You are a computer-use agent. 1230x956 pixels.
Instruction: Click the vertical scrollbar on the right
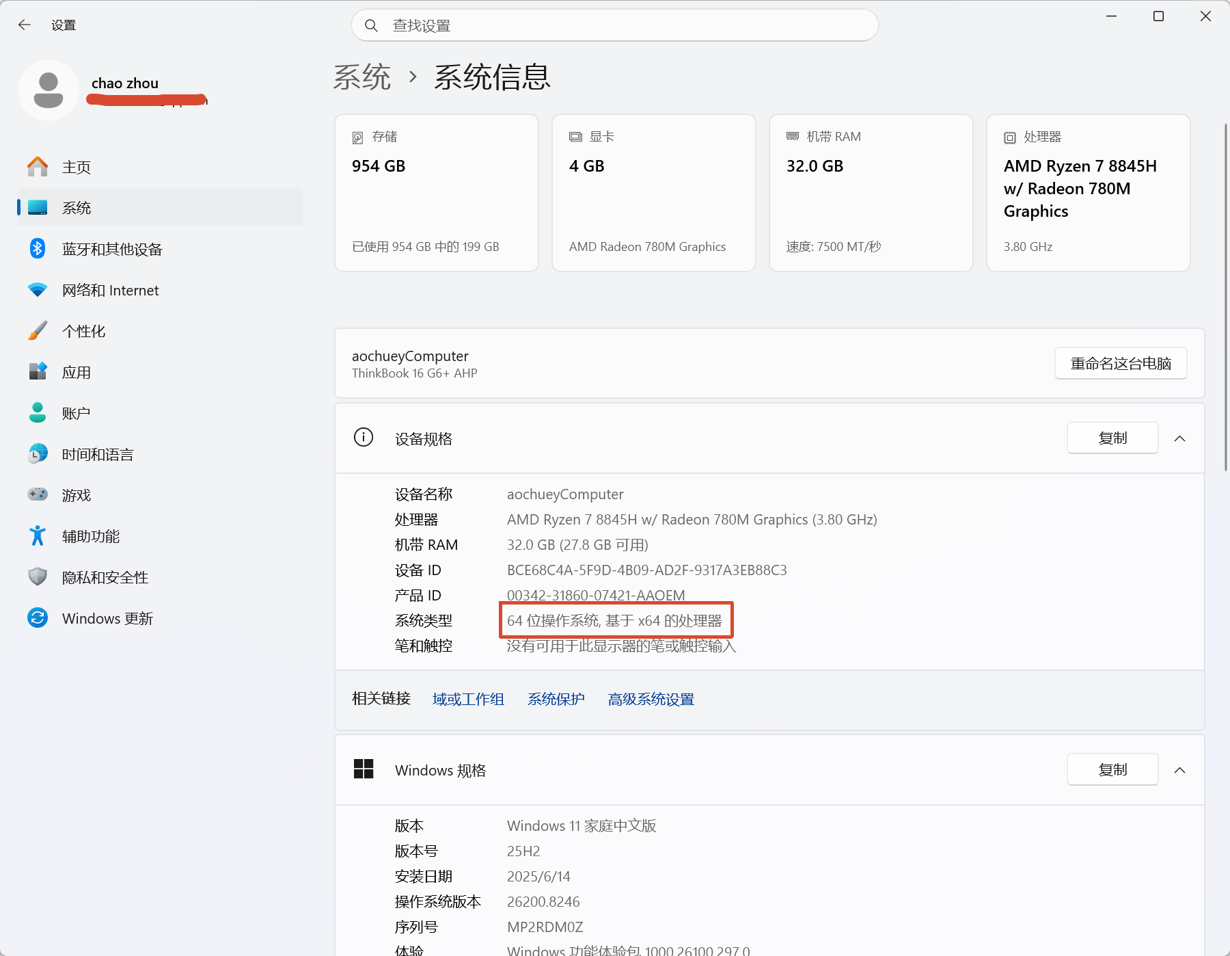[x=1226, y=297]
